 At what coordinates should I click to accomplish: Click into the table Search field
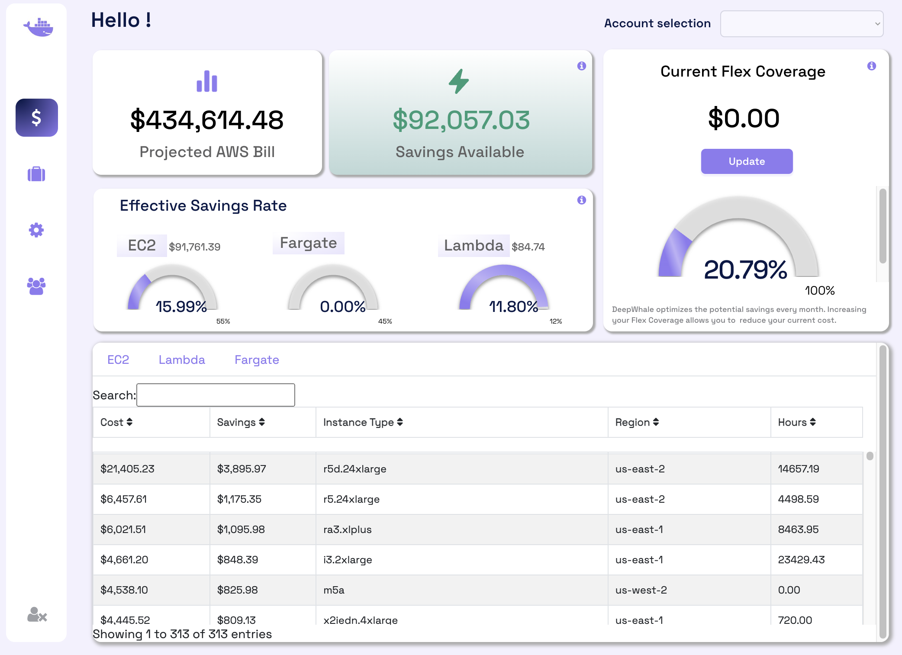tap(216, 395)
